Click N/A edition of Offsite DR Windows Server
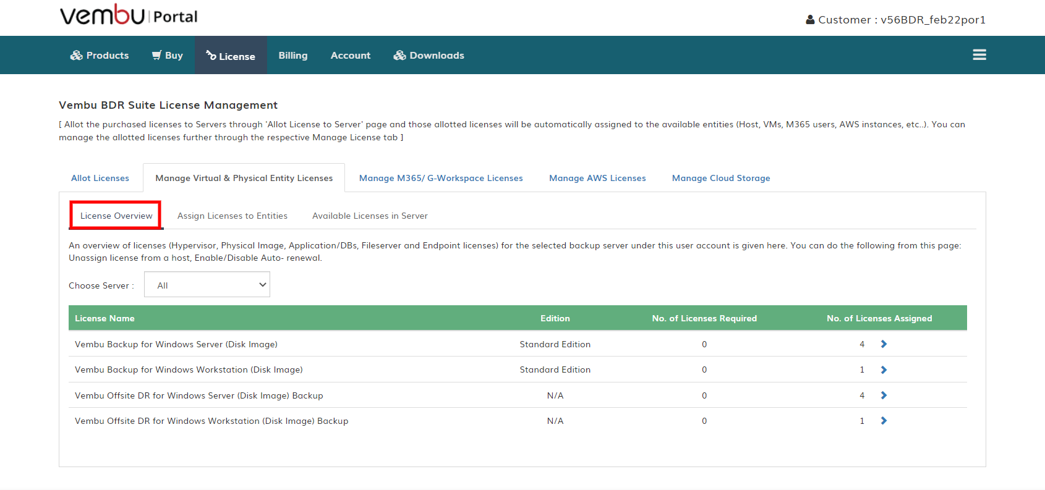1045x490 pixels. pos(555,395)
